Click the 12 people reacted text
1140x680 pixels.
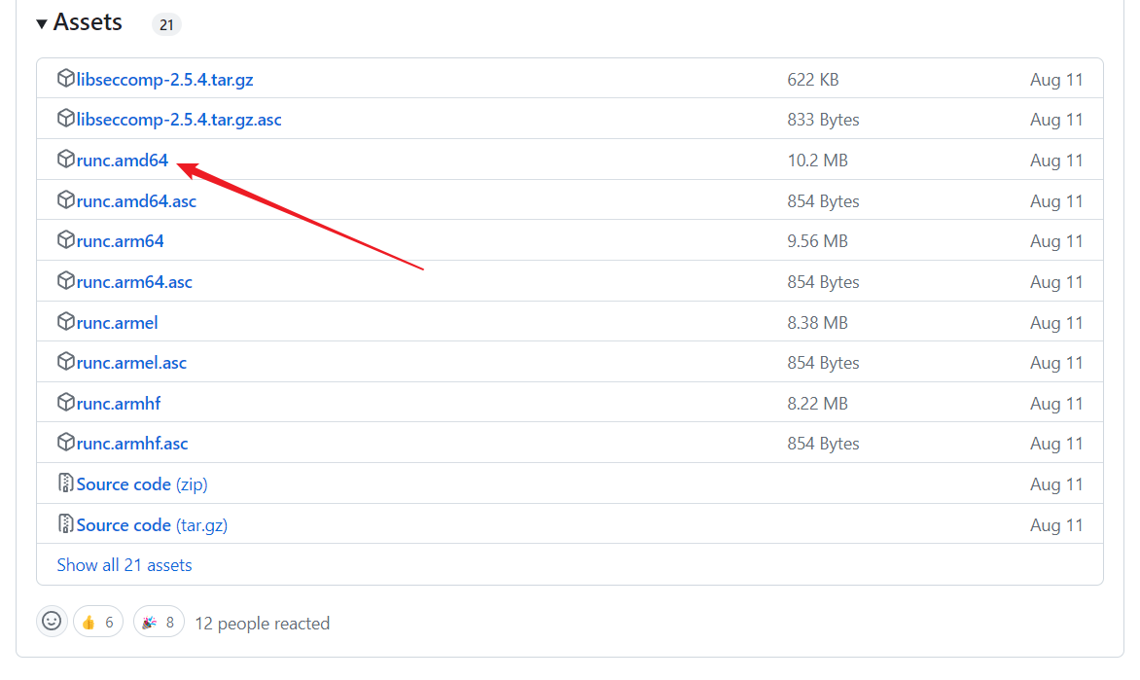[263, 624]
